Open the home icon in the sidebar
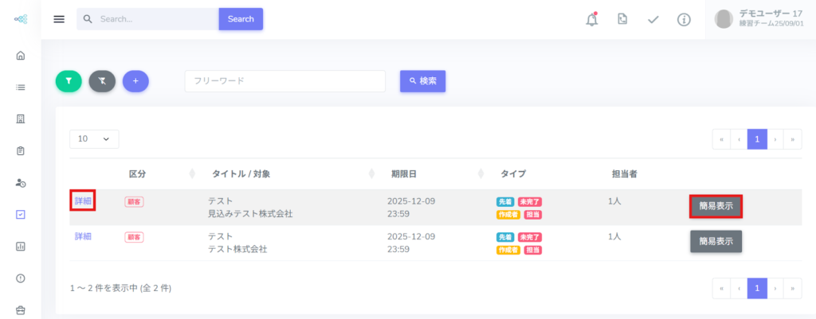 [x=21, y=55]
